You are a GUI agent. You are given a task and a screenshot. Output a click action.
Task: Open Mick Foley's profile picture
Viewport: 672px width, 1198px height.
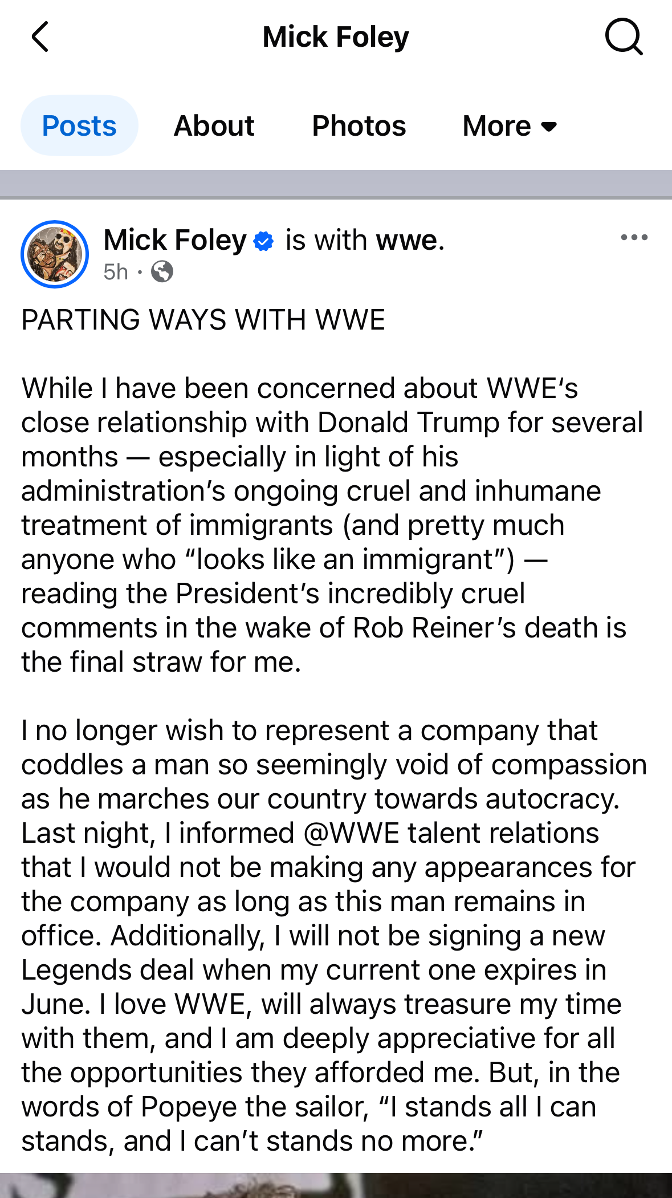[55, 254]
